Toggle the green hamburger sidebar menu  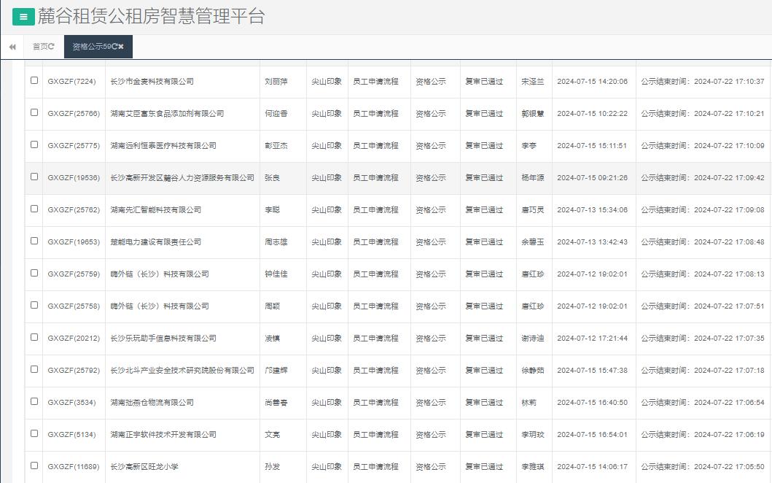click(x=23, y=17)
